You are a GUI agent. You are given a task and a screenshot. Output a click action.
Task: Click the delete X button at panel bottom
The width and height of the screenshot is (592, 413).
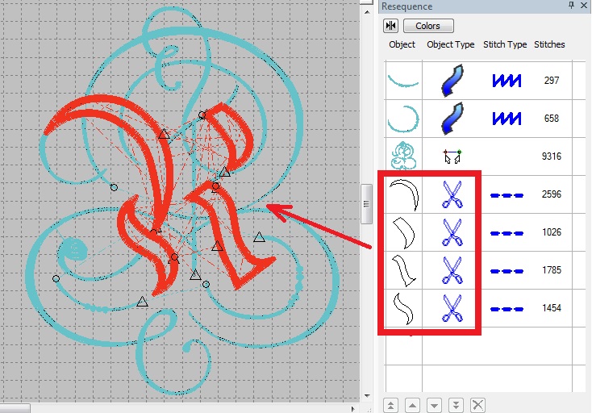point(477,405)
